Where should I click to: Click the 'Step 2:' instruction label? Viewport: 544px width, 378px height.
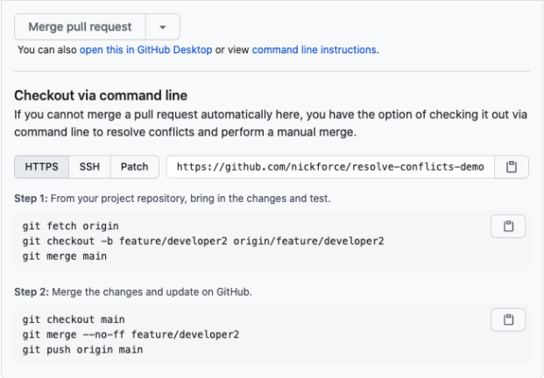click(x=32, y=292)
